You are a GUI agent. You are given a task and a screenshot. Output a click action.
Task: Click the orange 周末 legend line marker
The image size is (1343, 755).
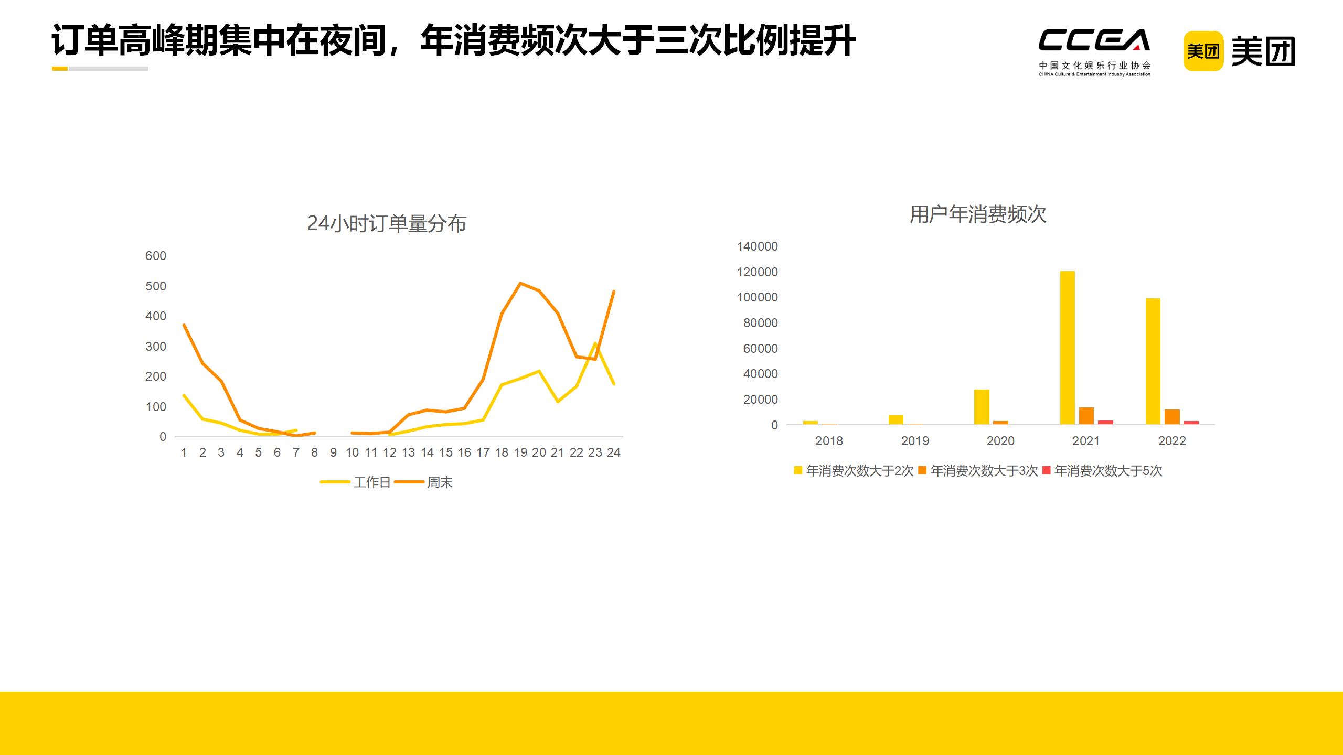coord(409,482)
